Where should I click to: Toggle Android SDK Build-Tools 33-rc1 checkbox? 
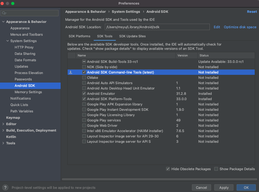(x=84, y=62)
